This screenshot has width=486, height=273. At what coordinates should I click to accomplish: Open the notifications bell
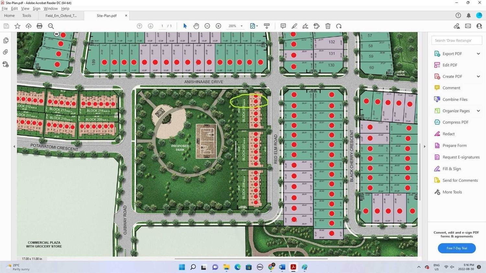(x=469, y=16)
